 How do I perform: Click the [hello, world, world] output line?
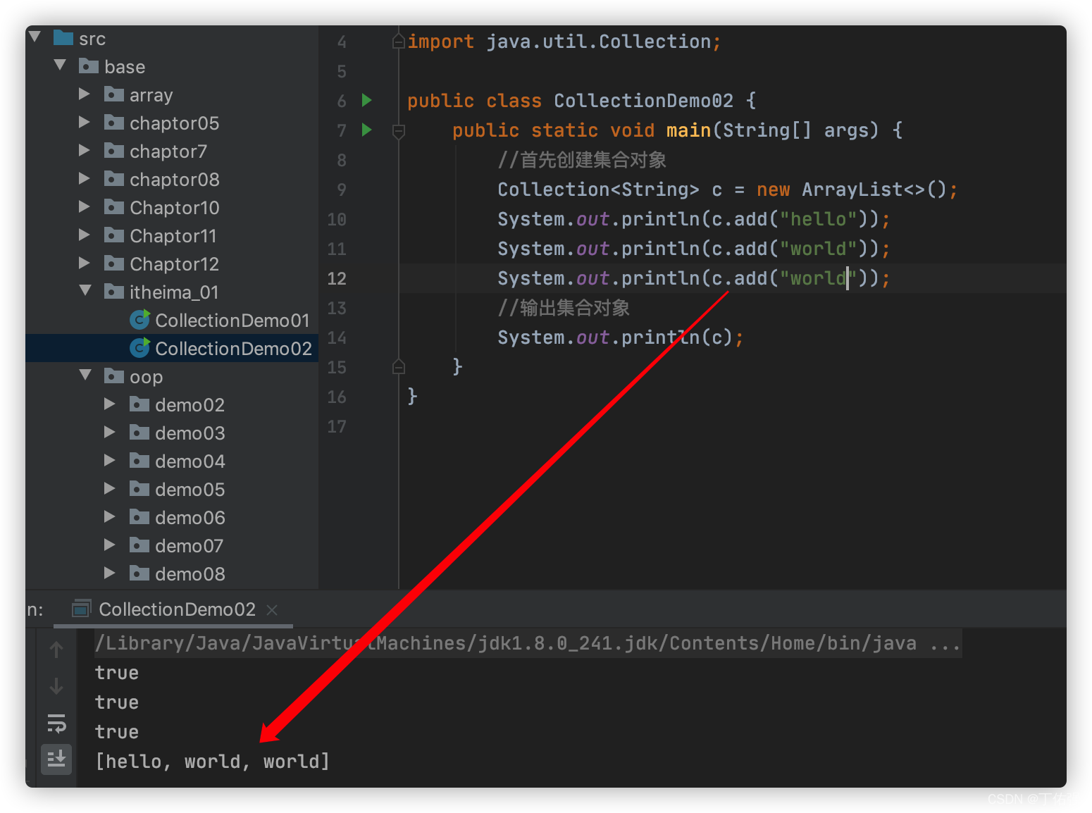tap(212, 762)
